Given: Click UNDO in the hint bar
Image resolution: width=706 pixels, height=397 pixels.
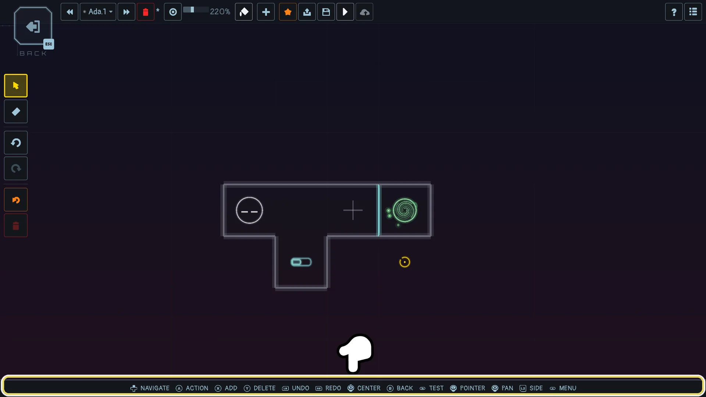Looking at the screenshot, I should [296, 388].
